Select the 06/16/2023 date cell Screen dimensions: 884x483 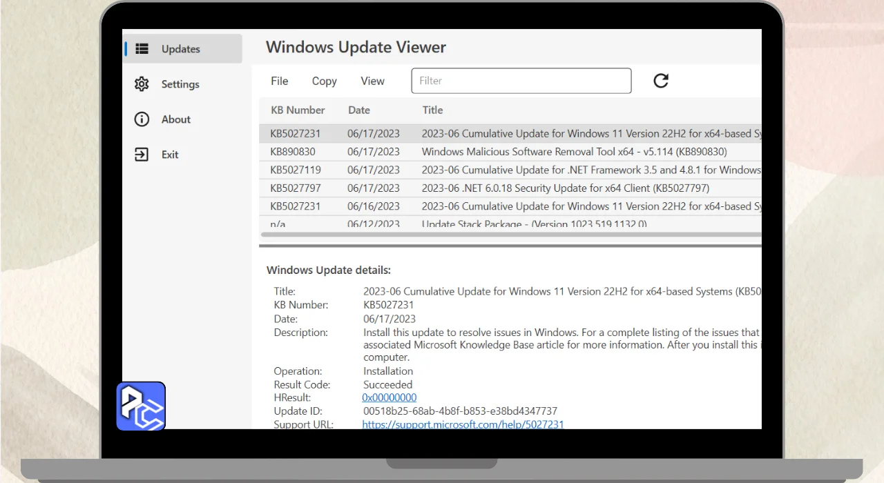[374, 206]
